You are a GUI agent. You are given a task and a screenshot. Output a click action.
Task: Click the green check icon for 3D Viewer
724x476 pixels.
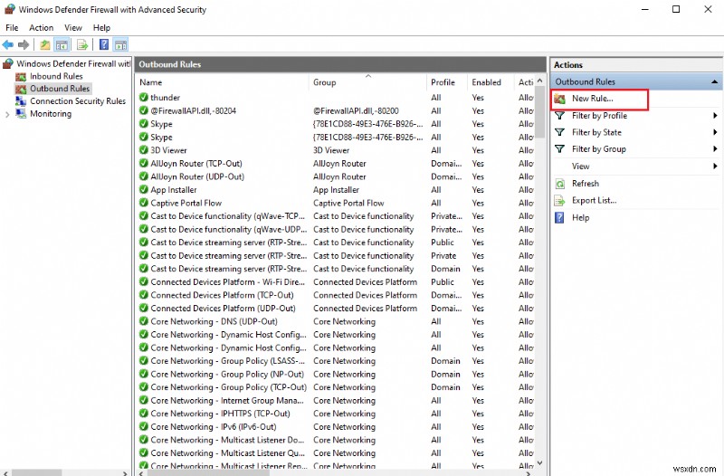tap(144, 150)
